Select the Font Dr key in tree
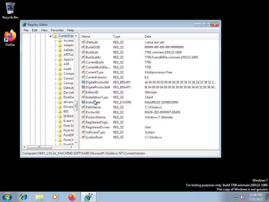This screenshot has height=202, width=269. click(x=69, y=126)
